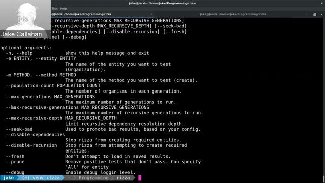Click 'The maximum number of generations to run.'
This screenshot has width=325, height=183.
coord(120,102)
